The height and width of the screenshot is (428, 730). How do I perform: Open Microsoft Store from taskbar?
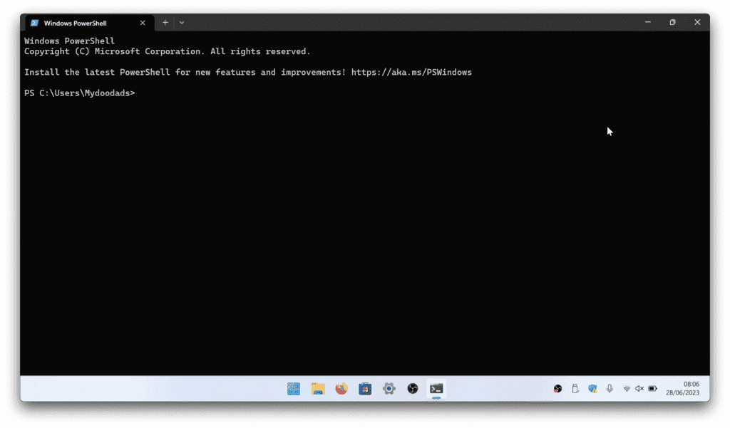point(365,388)
